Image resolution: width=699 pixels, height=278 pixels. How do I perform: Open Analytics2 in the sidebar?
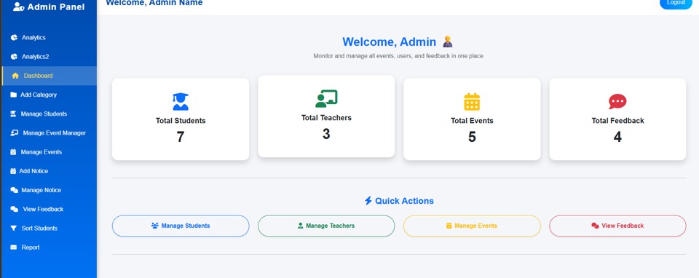49,57
